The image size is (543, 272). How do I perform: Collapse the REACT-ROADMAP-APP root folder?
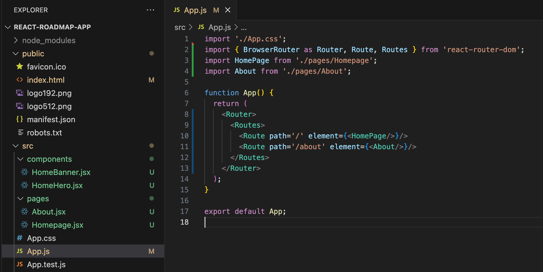pyautogui.click(x=8, y=27)
